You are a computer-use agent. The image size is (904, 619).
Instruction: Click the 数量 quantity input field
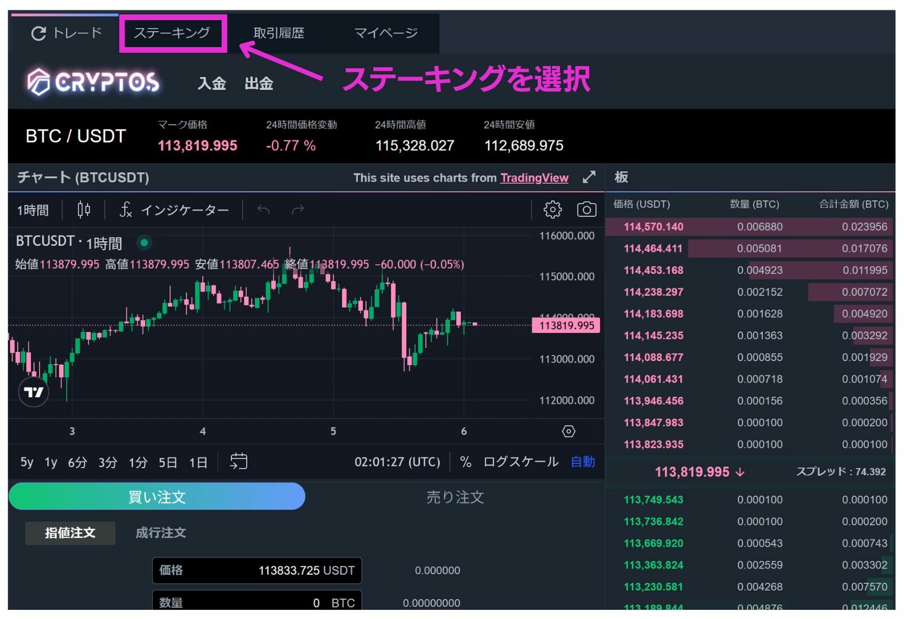click(257, 601)
